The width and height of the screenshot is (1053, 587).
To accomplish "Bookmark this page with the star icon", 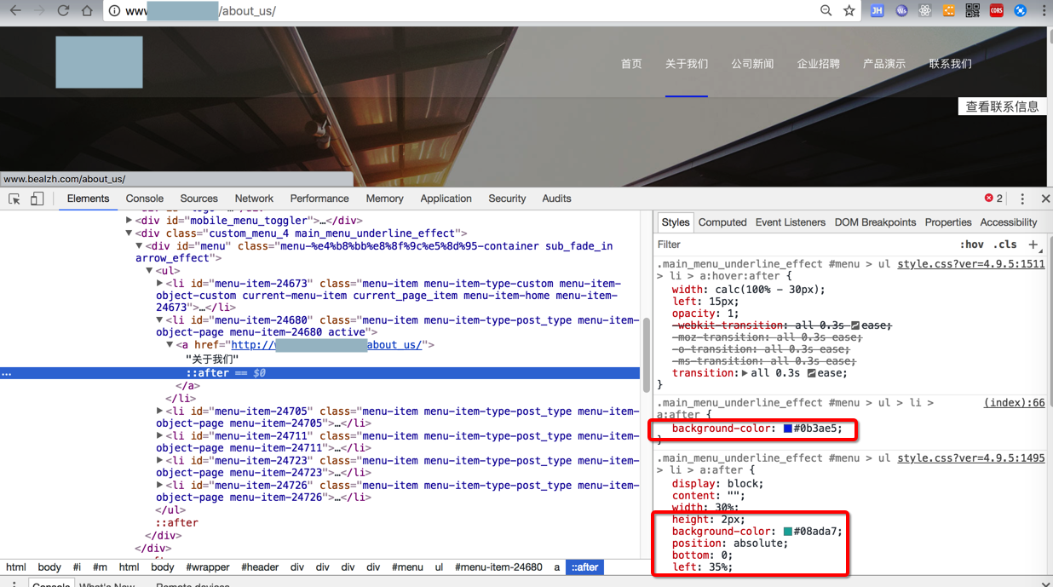I will [x=849, y=11].
